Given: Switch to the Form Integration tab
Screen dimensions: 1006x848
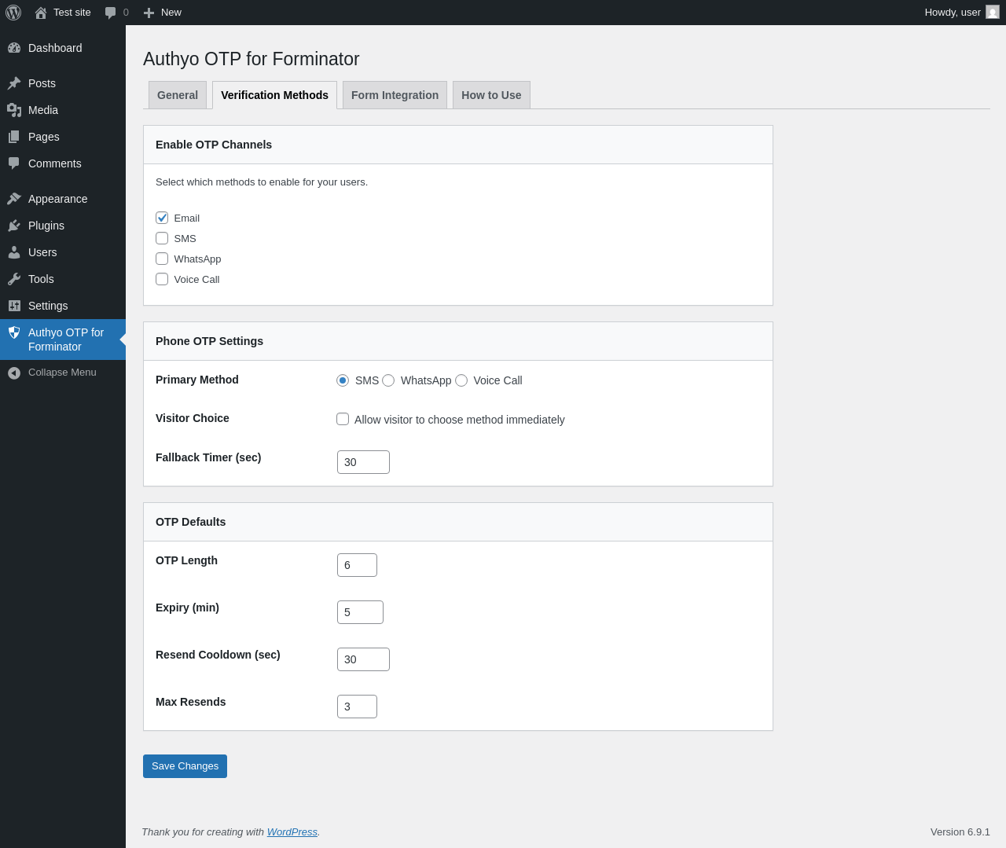Looking at the screenshot, I should pos(395,95).
